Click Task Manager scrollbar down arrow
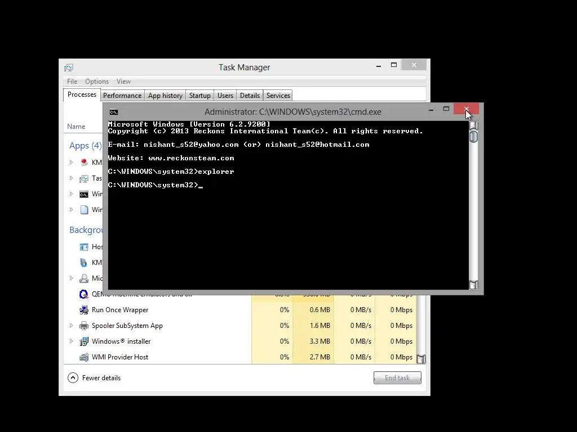The width and height of the screenshot is (577, 432). tap(421, 359)
